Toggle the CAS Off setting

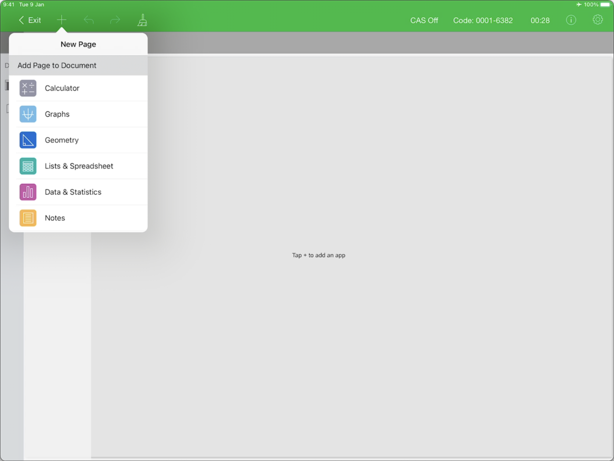[424, 20]
